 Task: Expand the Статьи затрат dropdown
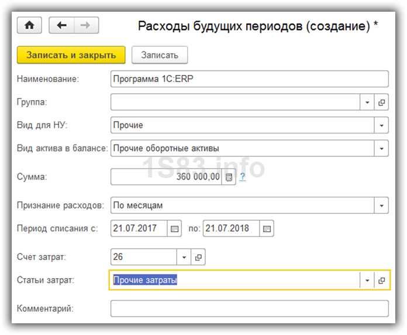click(367, 280)
